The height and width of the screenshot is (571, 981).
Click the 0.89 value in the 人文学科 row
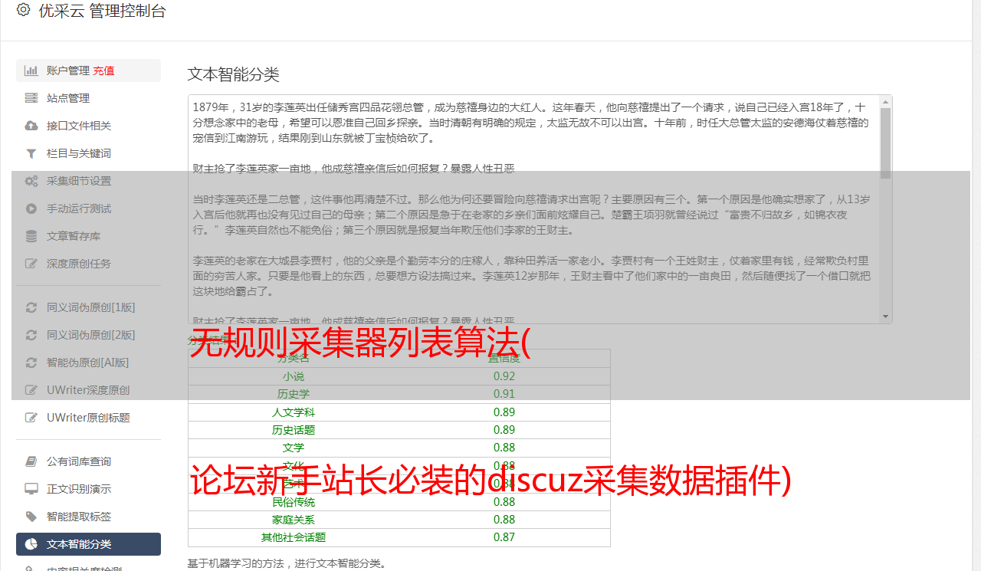504,412
